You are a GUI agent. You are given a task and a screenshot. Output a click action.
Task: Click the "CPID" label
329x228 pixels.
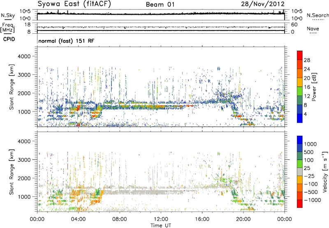tap(9, 39)
